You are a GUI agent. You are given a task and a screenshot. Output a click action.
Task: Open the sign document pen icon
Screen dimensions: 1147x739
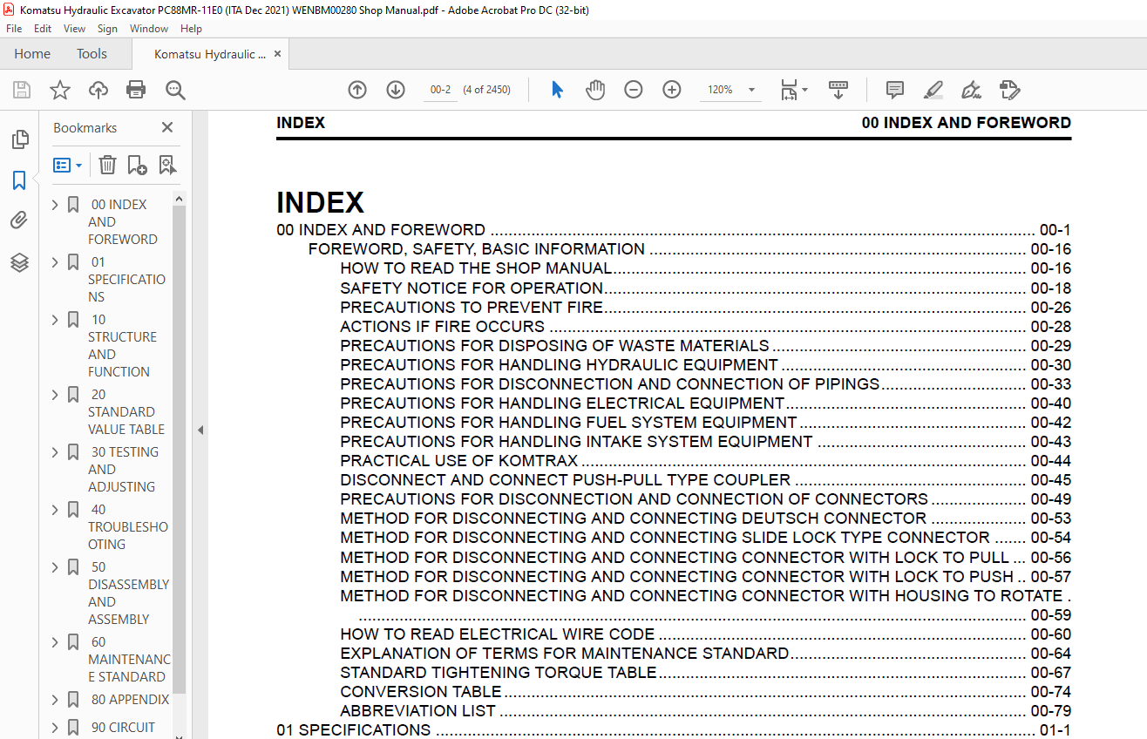(971, 90)
